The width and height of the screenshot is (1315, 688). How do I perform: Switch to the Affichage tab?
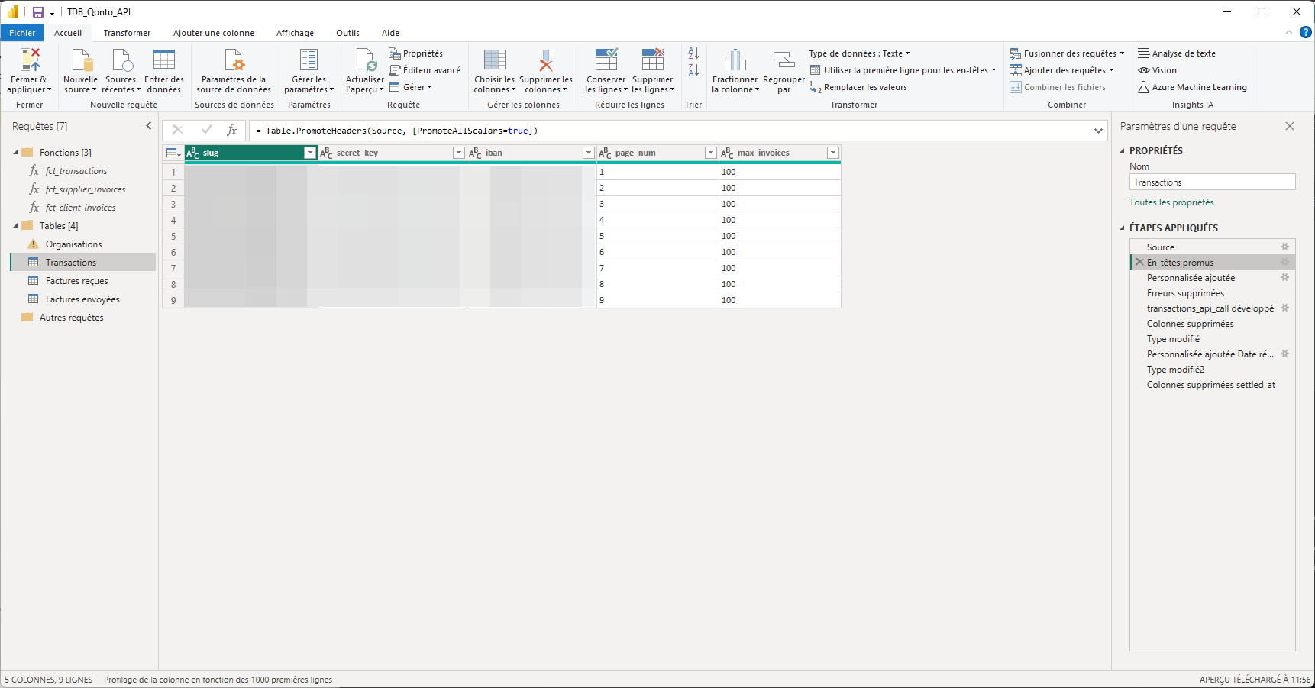pyautogui.click(x=295, y=33)
